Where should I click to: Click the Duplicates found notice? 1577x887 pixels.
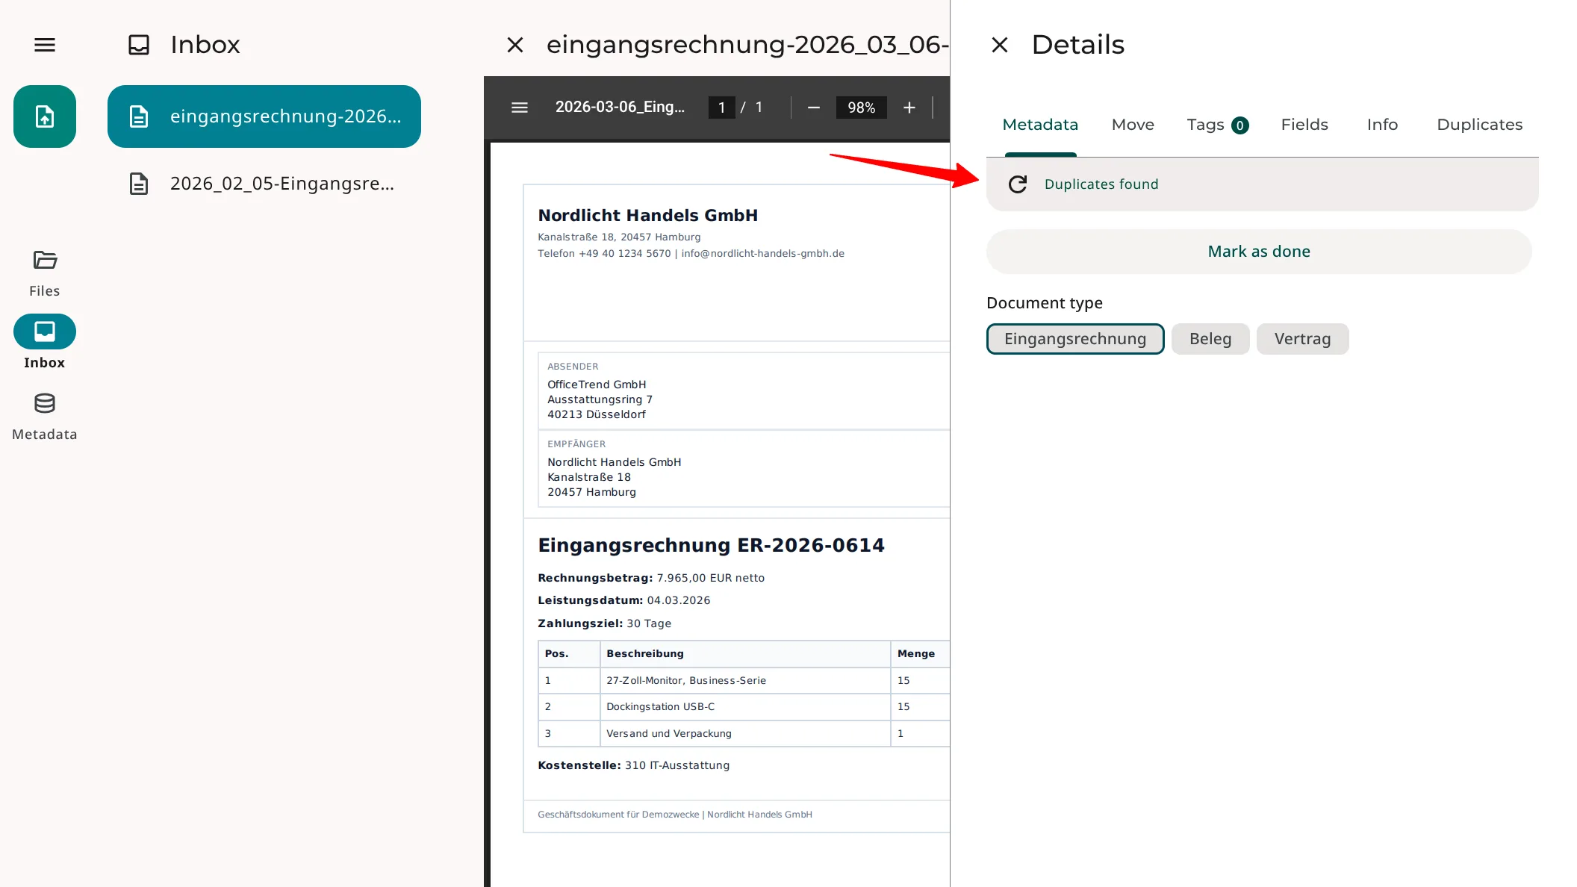click(x=1101, y=184)
